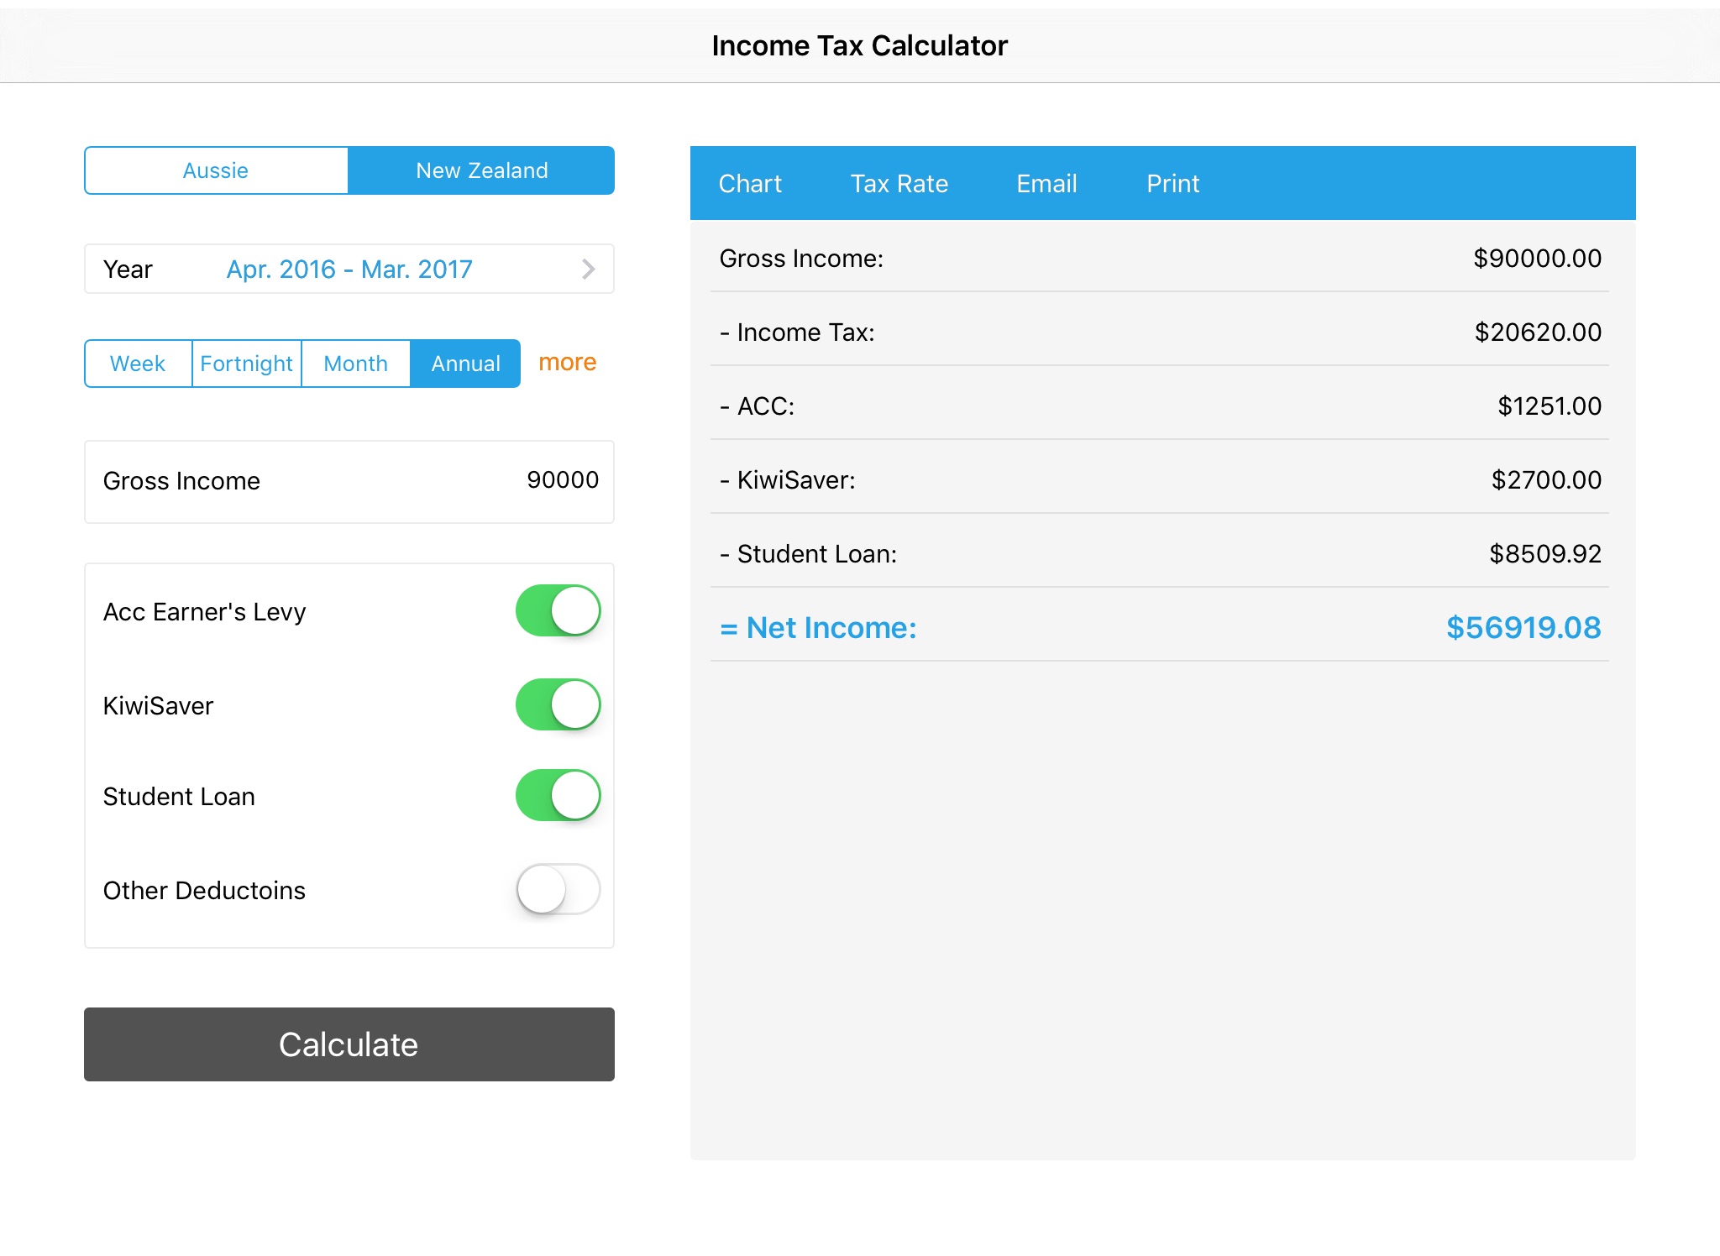The image size is (1720, 1256).
Task: Switch pay period to Fortnight
Action: point(246,364)
